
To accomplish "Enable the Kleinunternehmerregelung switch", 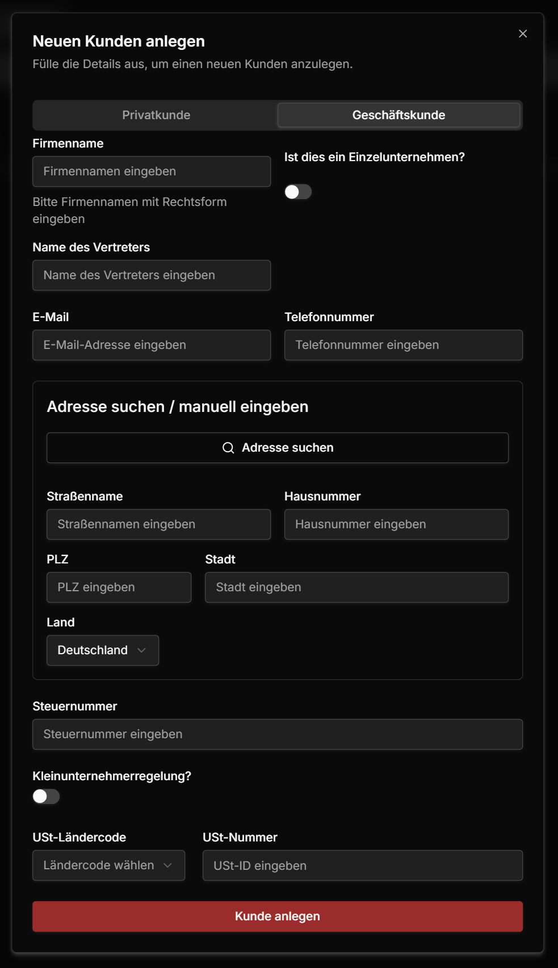I will [x=46, y=797].
